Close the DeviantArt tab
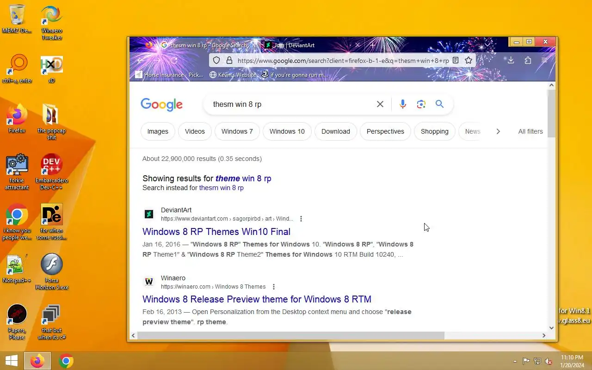 click(x=358, y=45)
